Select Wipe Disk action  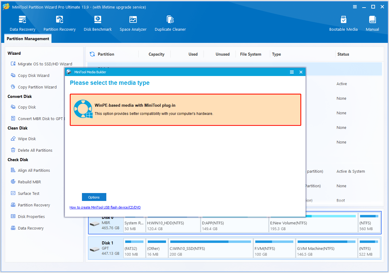pyautogui.click(x=23, y=139)
